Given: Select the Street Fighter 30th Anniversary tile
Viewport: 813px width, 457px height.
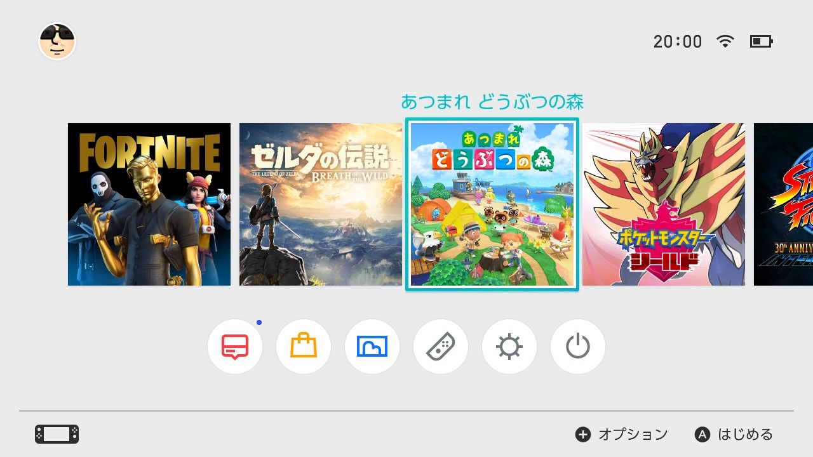Looking at the screenshot, I should coord(783,204).
